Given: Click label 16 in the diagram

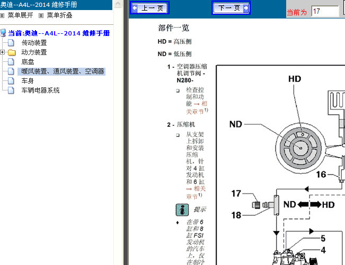Looking at the screenshot, I should click(x=321, y=175).
